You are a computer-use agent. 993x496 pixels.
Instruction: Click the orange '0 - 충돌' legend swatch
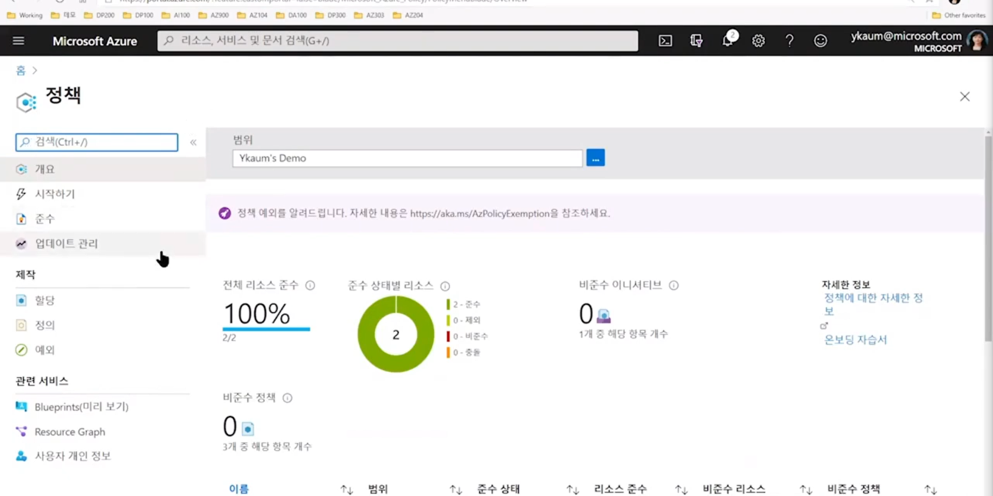448,352
